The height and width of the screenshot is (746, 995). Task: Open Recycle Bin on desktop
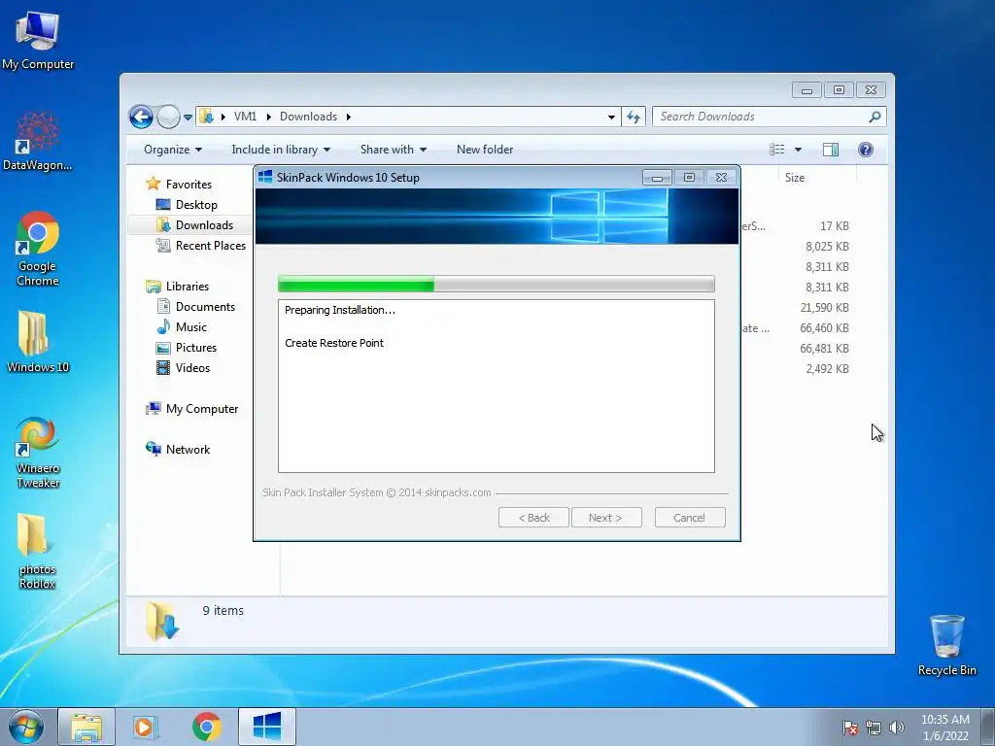coord(946,645)
